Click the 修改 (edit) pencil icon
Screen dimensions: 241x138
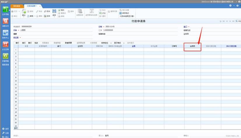click(39, 11)
